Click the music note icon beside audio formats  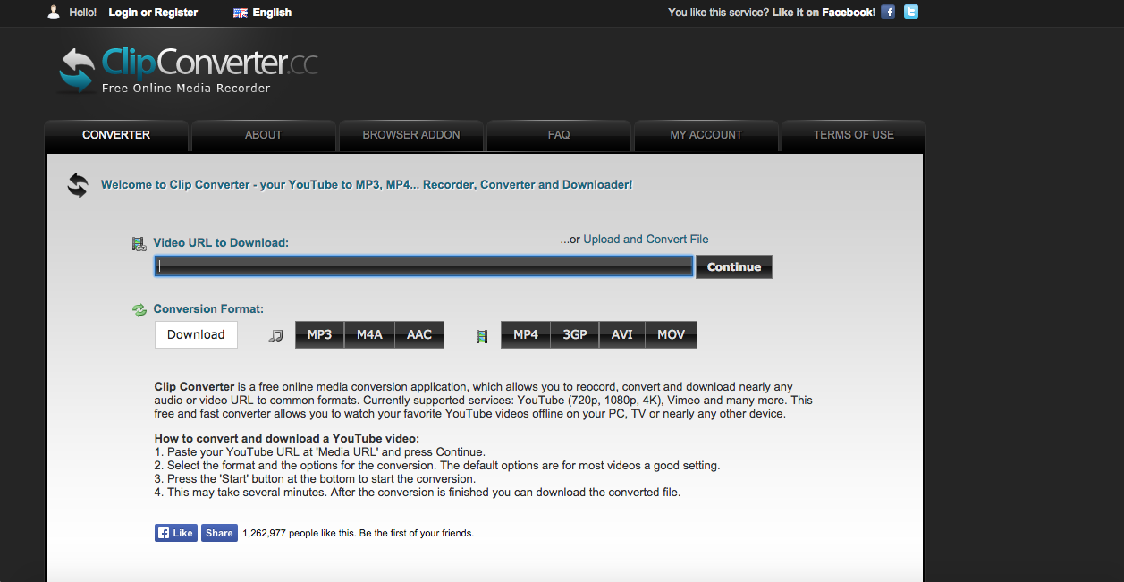pos(275,334)
